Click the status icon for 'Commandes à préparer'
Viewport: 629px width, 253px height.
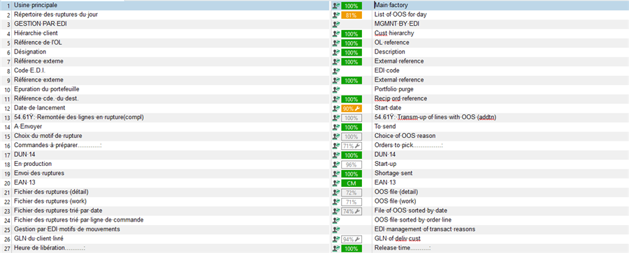336,146
